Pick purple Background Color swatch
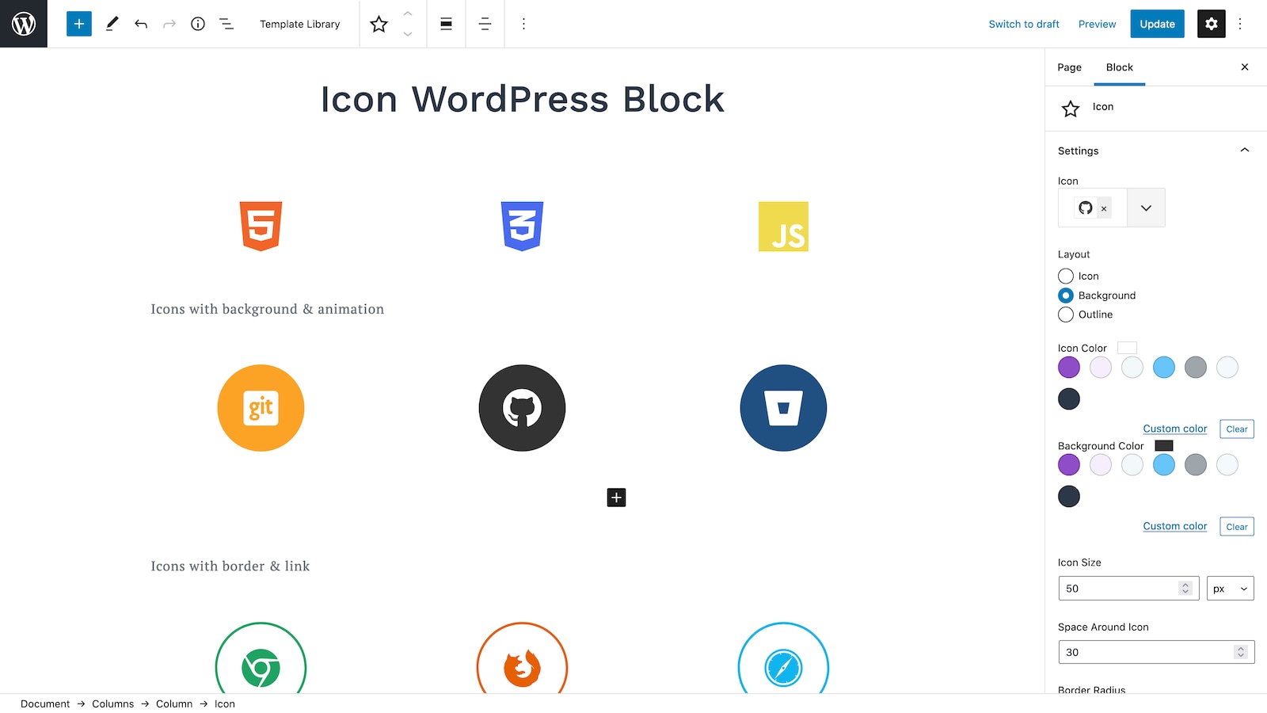Image resolution: width=1267 pixels, height=713 pixels. (1069, 465)
